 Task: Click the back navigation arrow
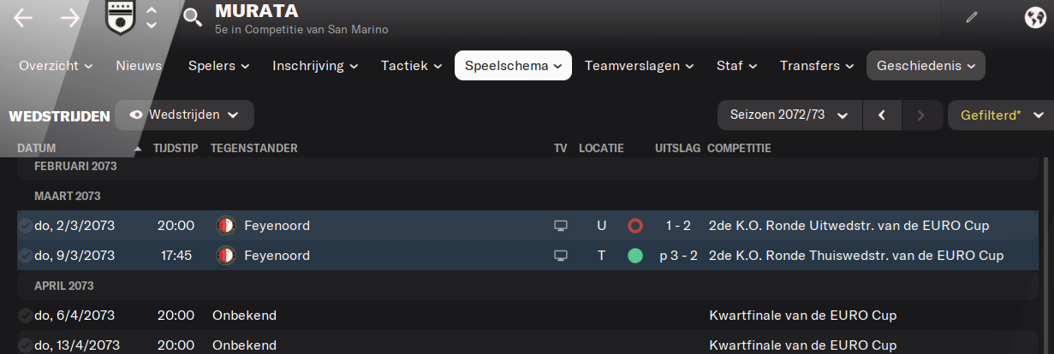click(23, 17)
